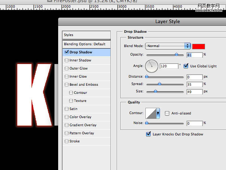Image resolution: width=226 pixels, height=170 pixels.
Task: Uncheck the Drop Shadow checkbox
Action: click(x=66, y=52)
